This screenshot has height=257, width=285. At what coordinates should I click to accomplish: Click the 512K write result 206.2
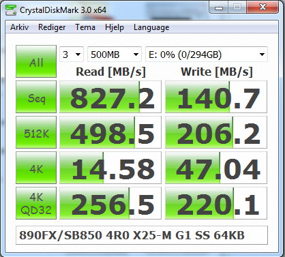point(216,132)
